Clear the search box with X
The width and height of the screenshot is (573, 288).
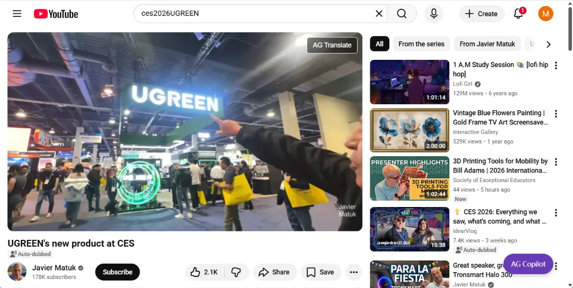[x=379, y=14]
